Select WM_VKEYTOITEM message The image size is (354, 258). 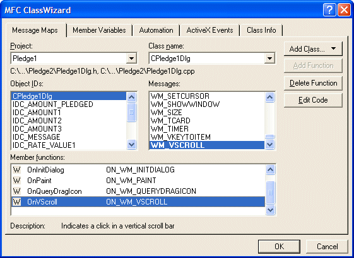[x=207, y=137]
